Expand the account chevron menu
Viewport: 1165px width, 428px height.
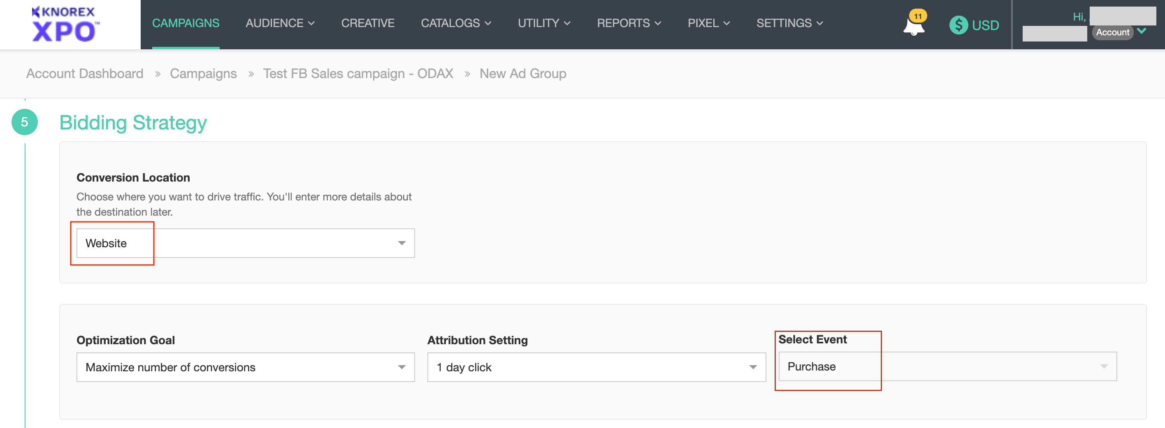pos(1142,31)
